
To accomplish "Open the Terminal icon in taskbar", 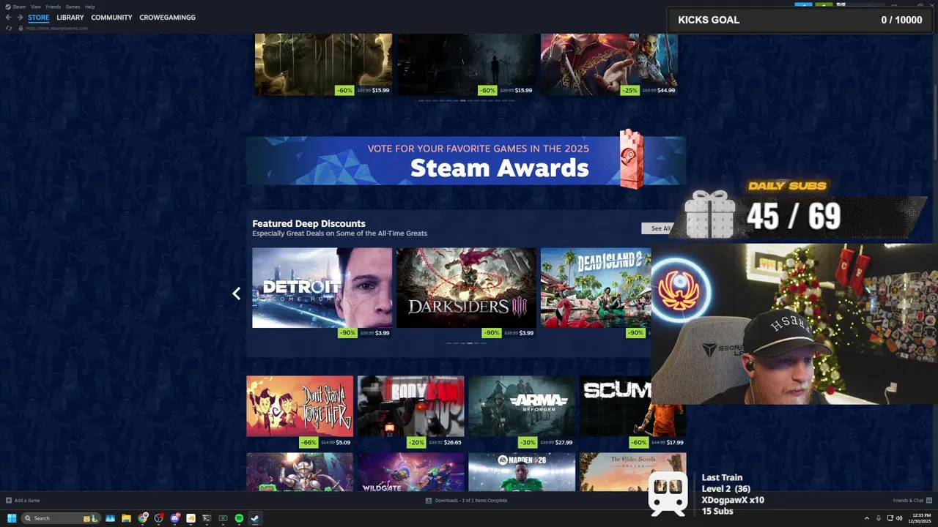I will (x=207, y=518).
